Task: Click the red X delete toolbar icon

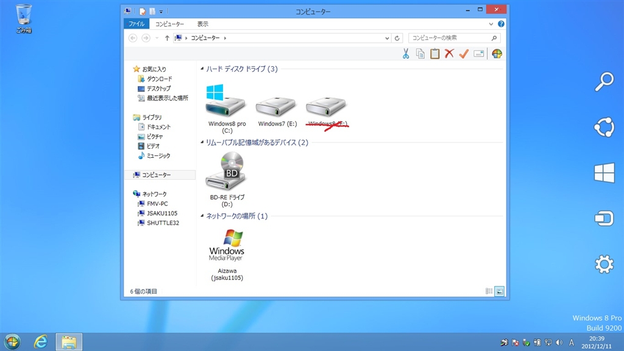Action: [x=449, y=54]
